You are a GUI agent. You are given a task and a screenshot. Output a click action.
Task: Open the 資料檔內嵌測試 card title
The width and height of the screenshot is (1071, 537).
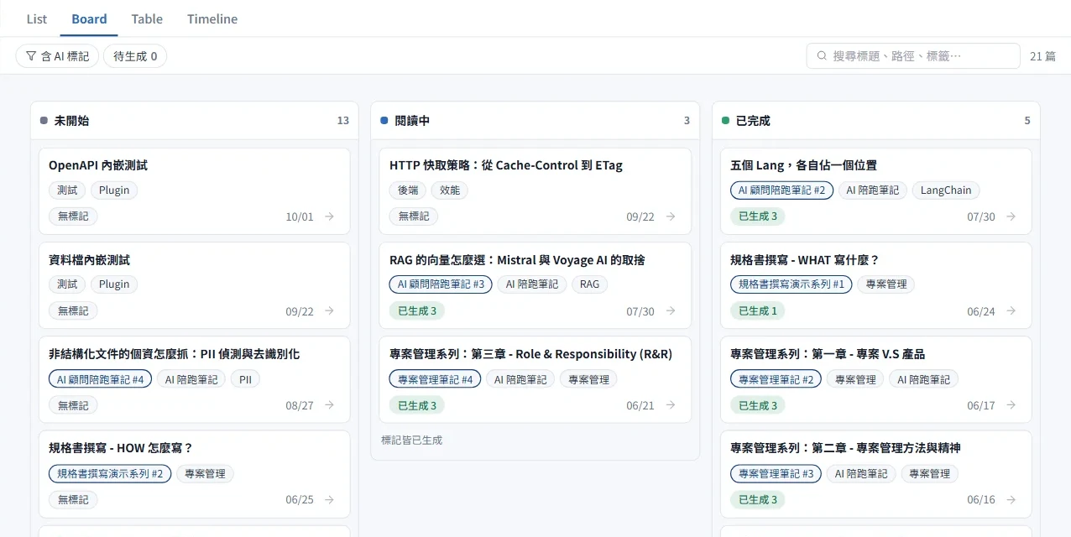coord(89,260)
